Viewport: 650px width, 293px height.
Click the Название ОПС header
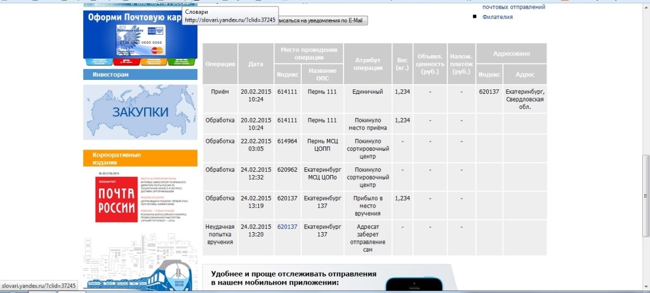tap(322, 74)
